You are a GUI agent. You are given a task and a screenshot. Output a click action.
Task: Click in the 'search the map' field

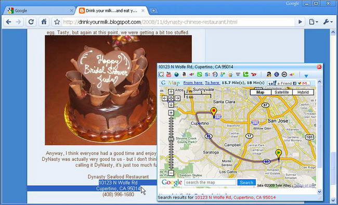(210, 182)
